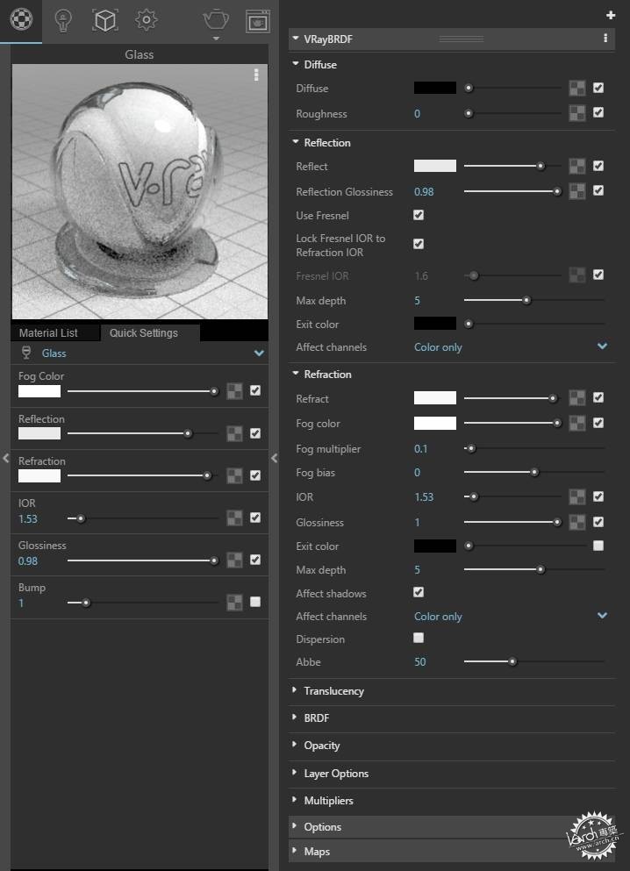Screen dimensions: 630x871
Task: Open Reflection Affect channels dropdown
Action: pos(602,346)
